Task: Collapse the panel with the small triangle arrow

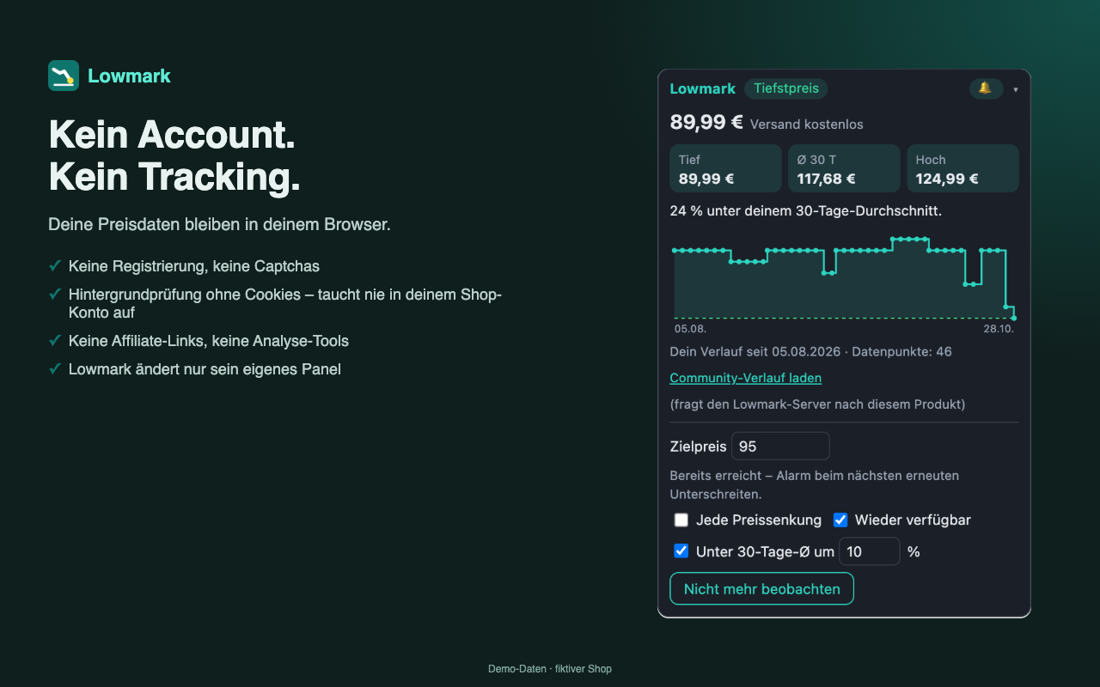Action: click(1015, 89)
